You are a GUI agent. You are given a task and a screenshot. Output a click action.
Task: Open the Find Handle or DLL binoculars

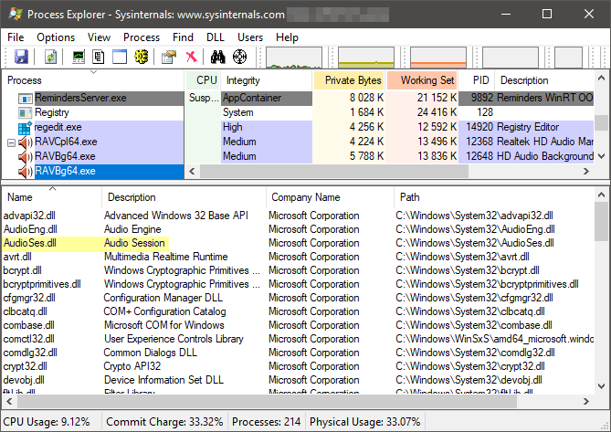[218, 57]
